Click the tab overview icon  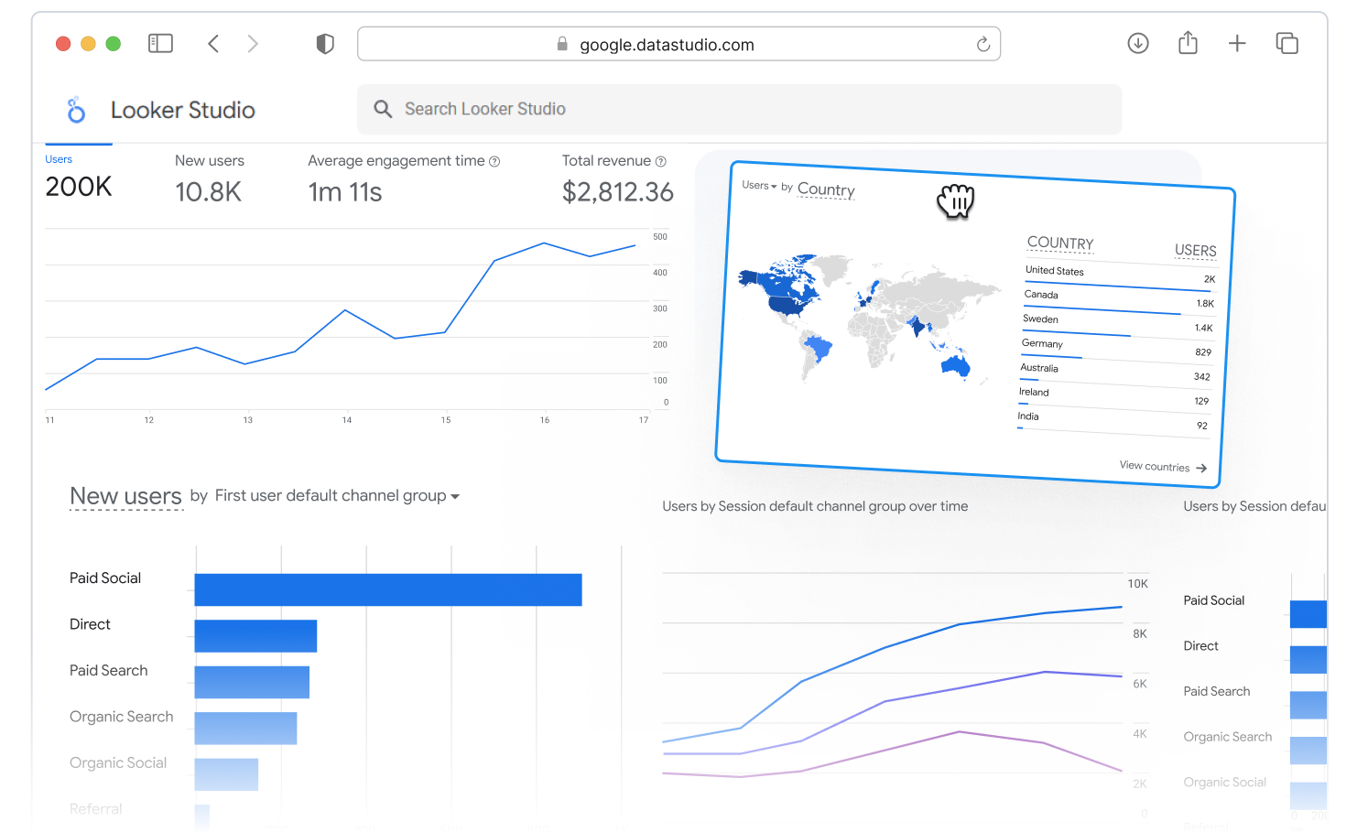tap(1286, 43)
